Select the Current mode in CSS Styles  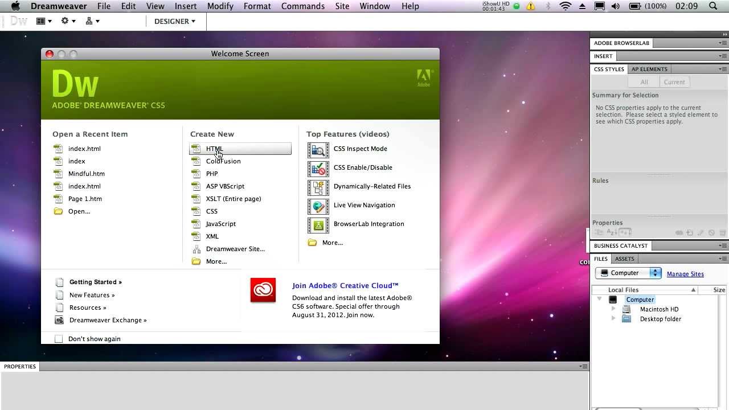pyautogui.click(x=674, y=82)
